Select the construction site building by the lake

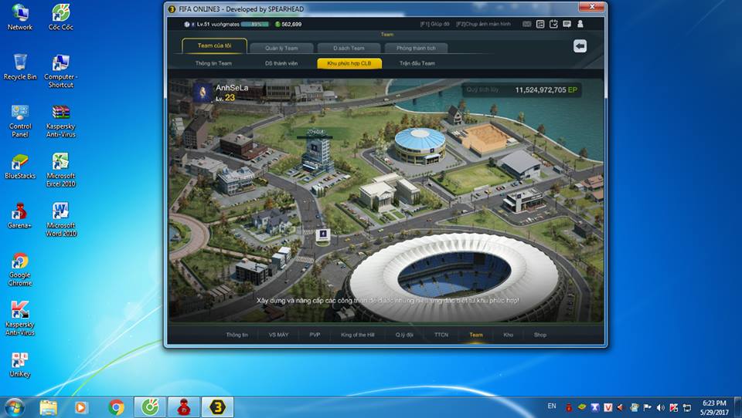tap(485, 139)
